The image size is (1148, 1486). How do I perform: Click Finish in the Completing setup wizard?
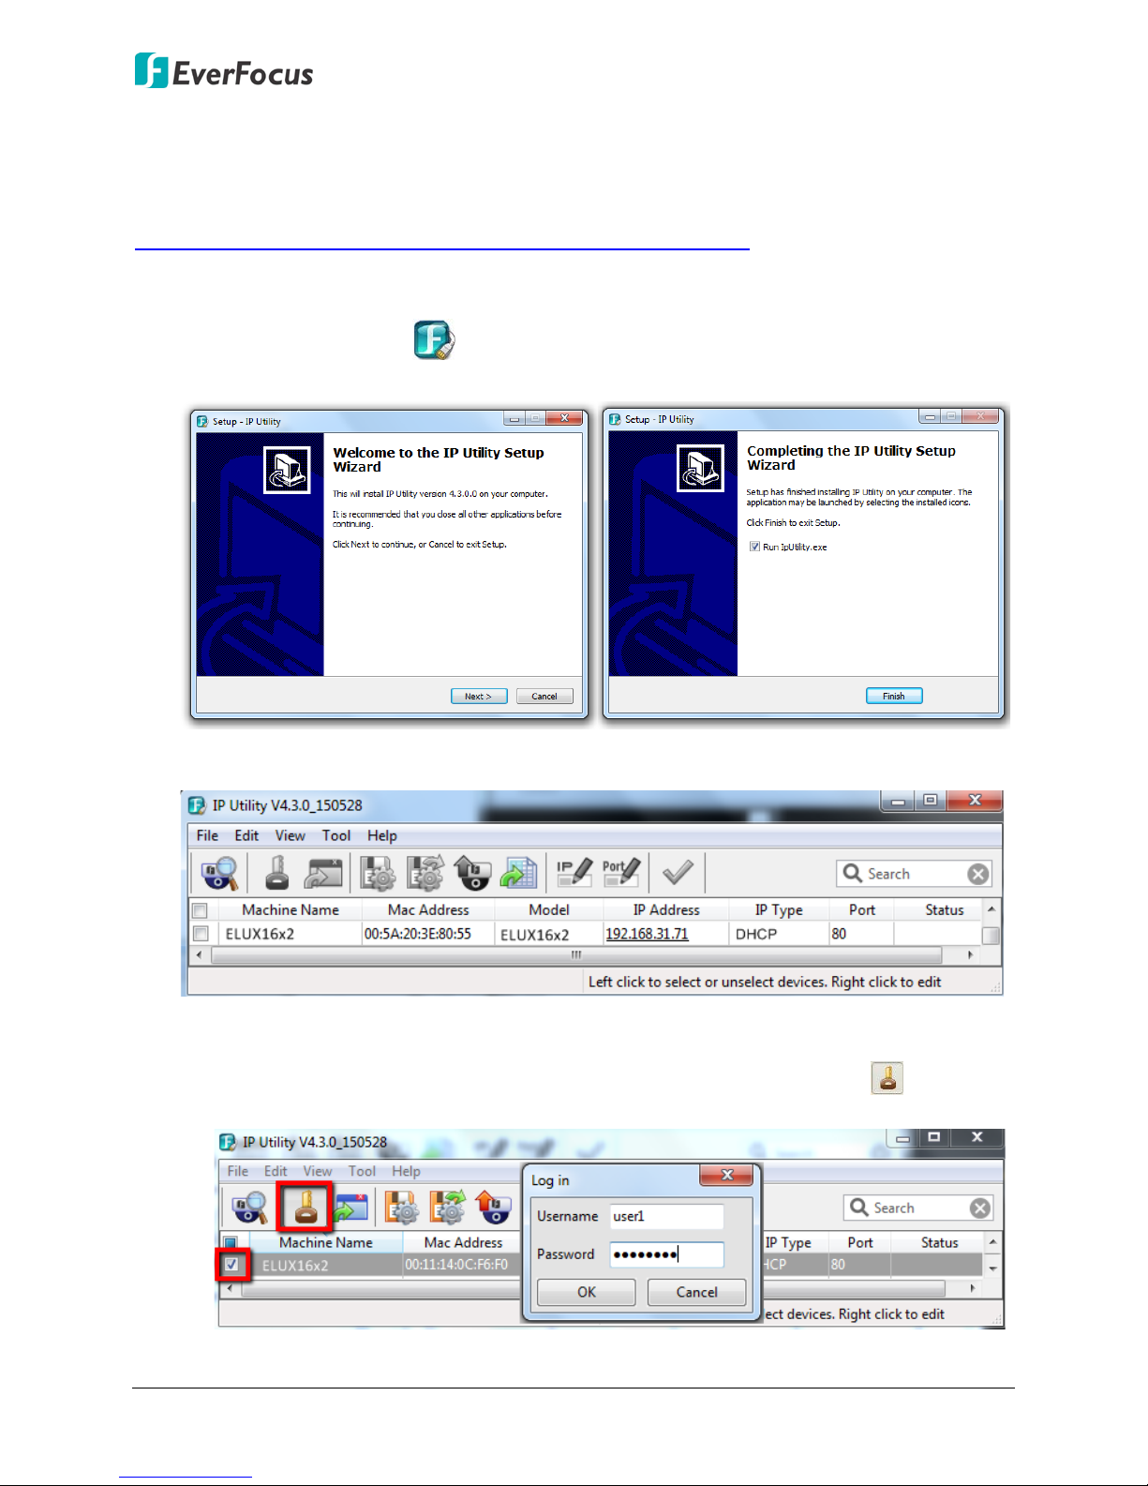coord(894,696)
